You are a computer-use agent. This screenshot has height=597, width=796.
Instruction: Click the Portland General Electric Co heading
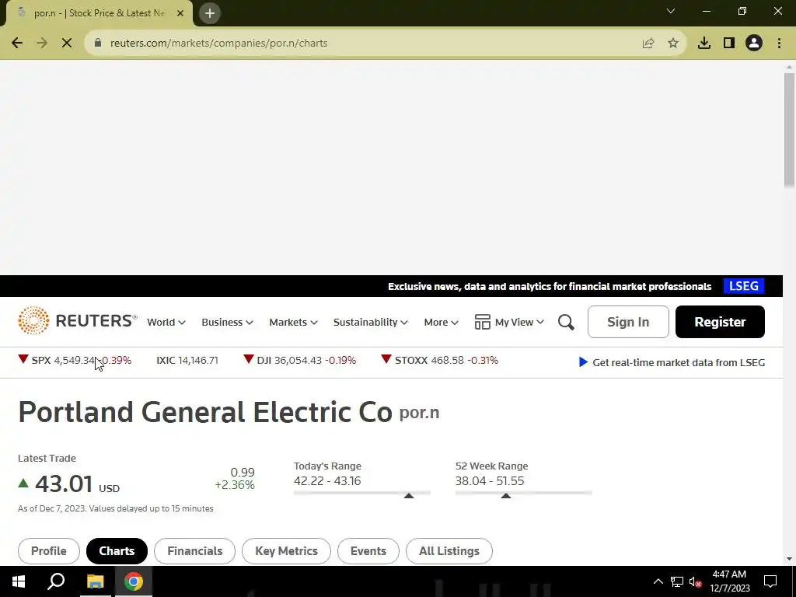205,412
